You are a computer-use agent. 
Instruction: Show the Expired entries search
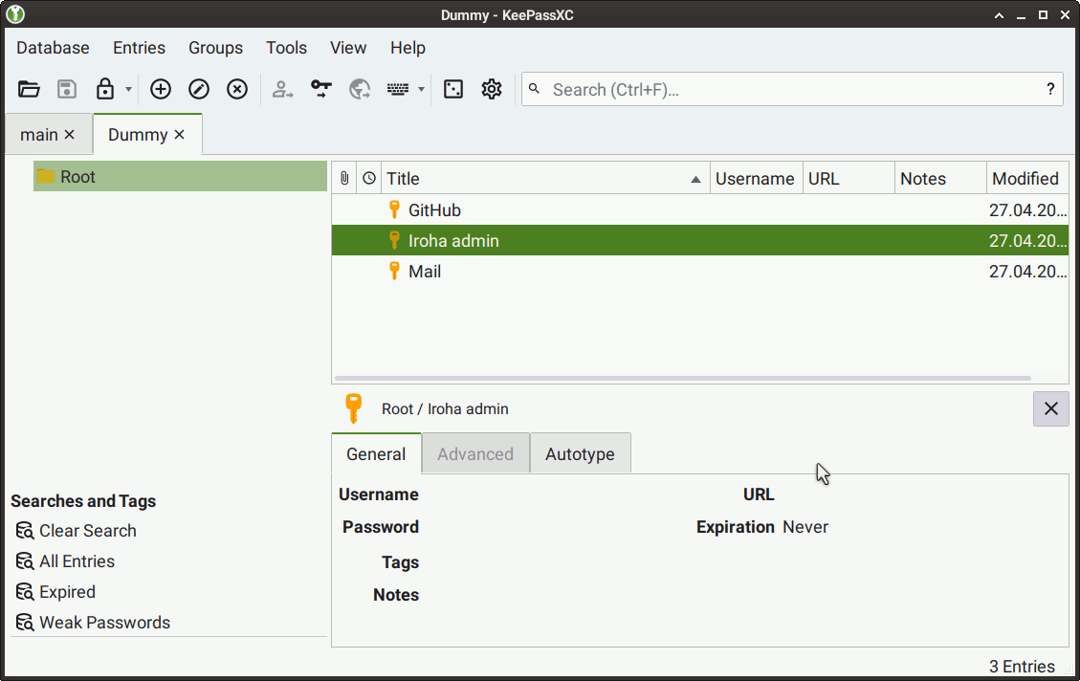[67, 592]
